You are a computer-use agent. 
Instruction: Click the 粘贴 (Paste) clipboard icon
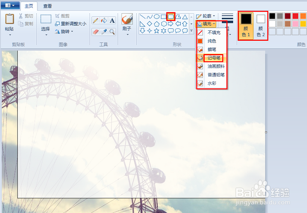click(10, 19)
